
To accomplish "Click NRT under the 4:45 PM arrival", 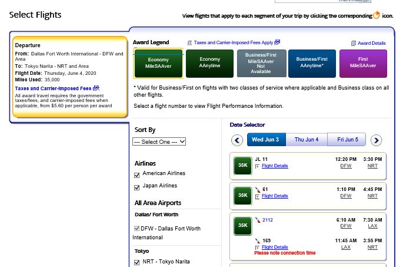I will coord(372,196).
